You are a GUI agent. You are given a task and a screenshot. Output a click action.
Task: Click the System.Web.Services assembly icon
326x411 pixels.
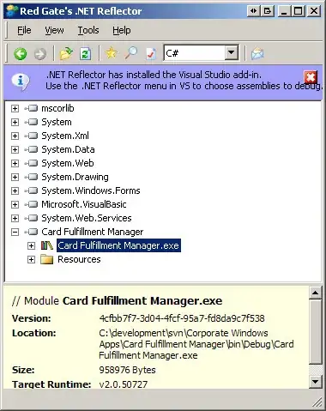point(31,218)
